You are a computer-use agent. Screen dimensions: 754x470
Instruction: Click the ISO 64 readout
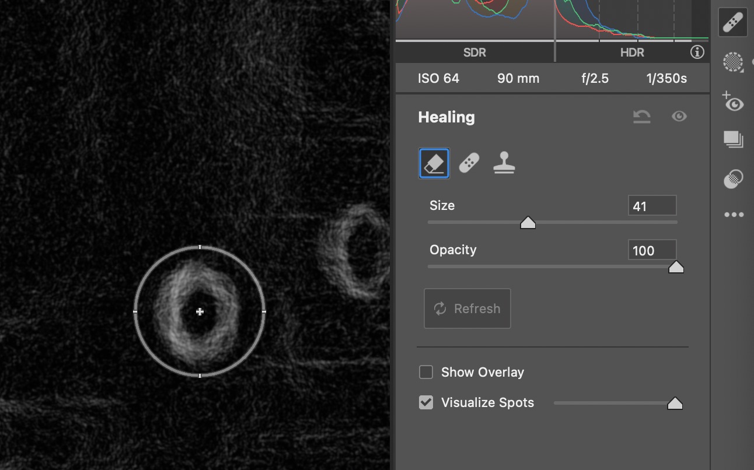pyautogui.click(x=438, y=78)
